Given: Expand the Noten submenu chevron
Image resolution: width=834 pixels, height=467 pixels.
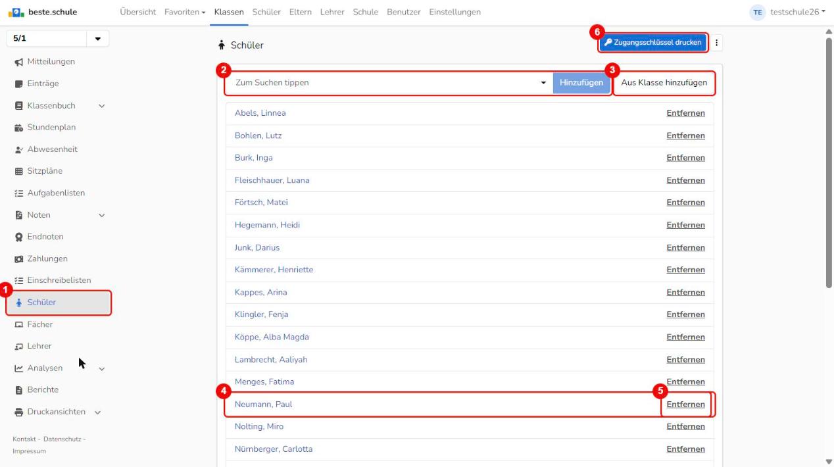Looking at the screenshot, I should pyautogui.click(x=101, y=215).
